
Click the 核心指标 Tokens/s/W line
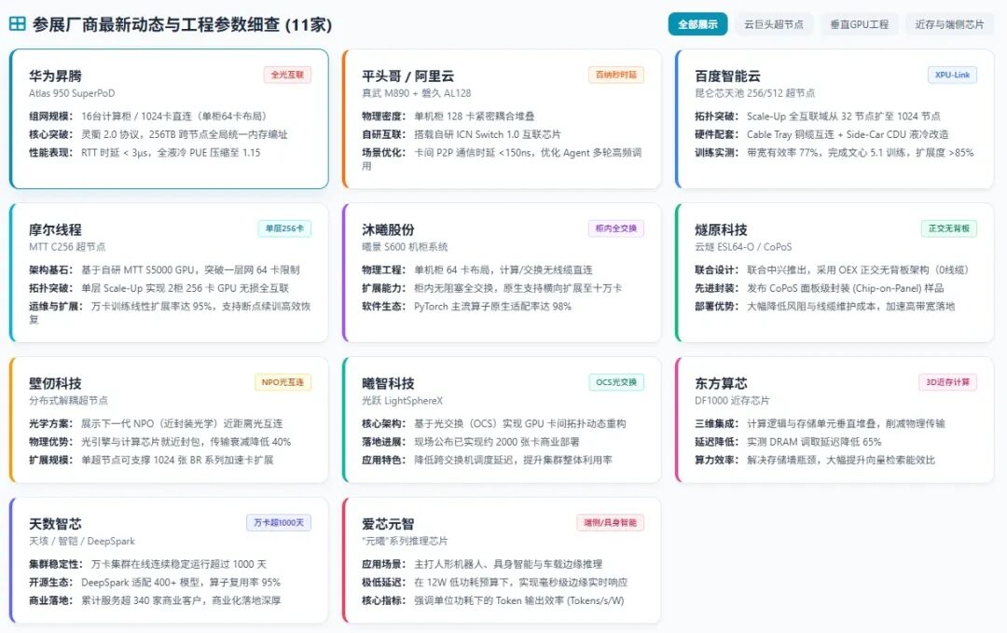coord(492,600)
